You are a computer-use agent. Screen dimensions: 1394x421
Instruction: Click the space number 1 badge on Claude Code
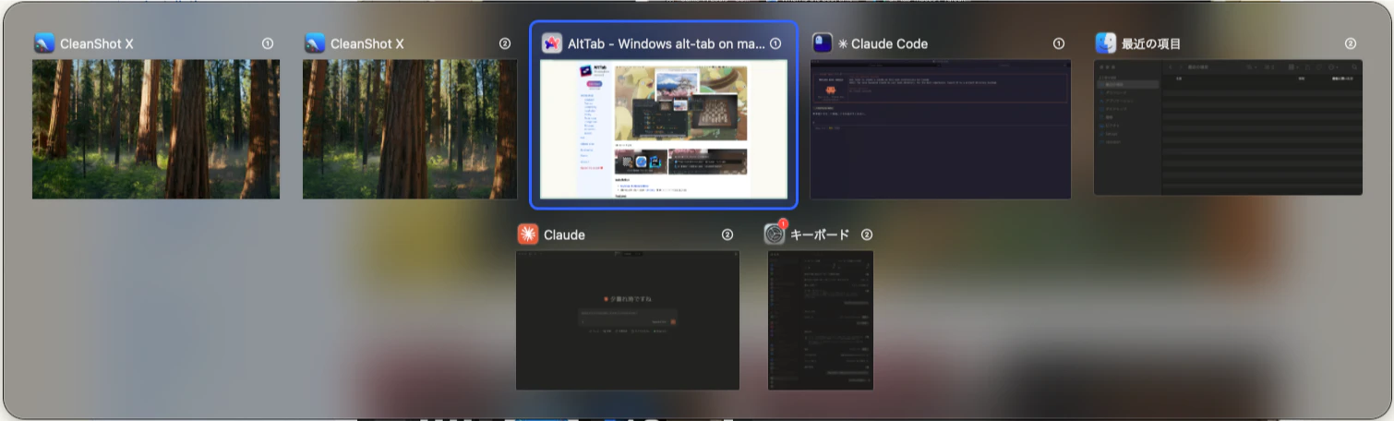[1059, 43]
